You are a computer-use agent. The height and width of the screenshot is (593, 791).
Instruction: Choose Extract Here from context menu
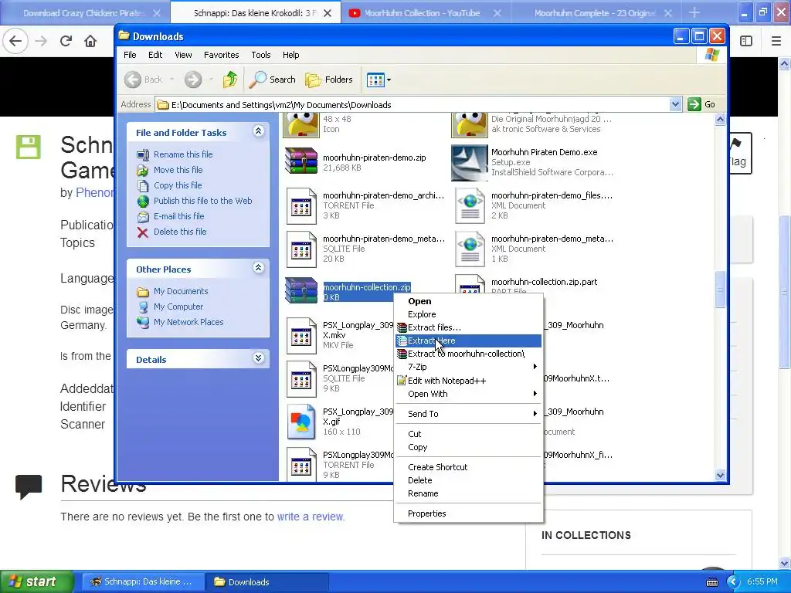tap(468, 341)
